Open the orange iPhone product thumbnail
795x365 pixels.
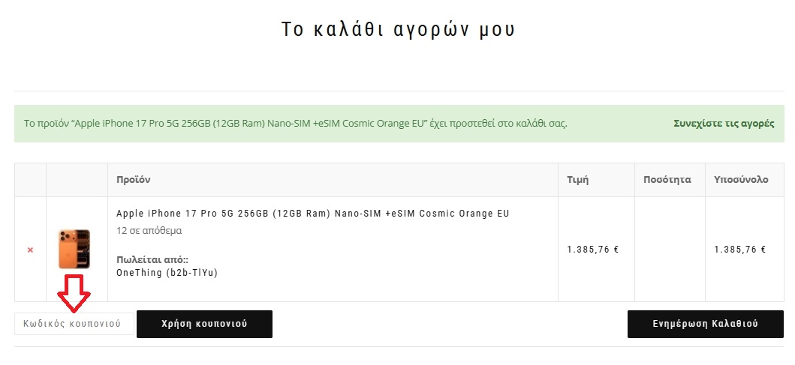click(x=74, y=249)
